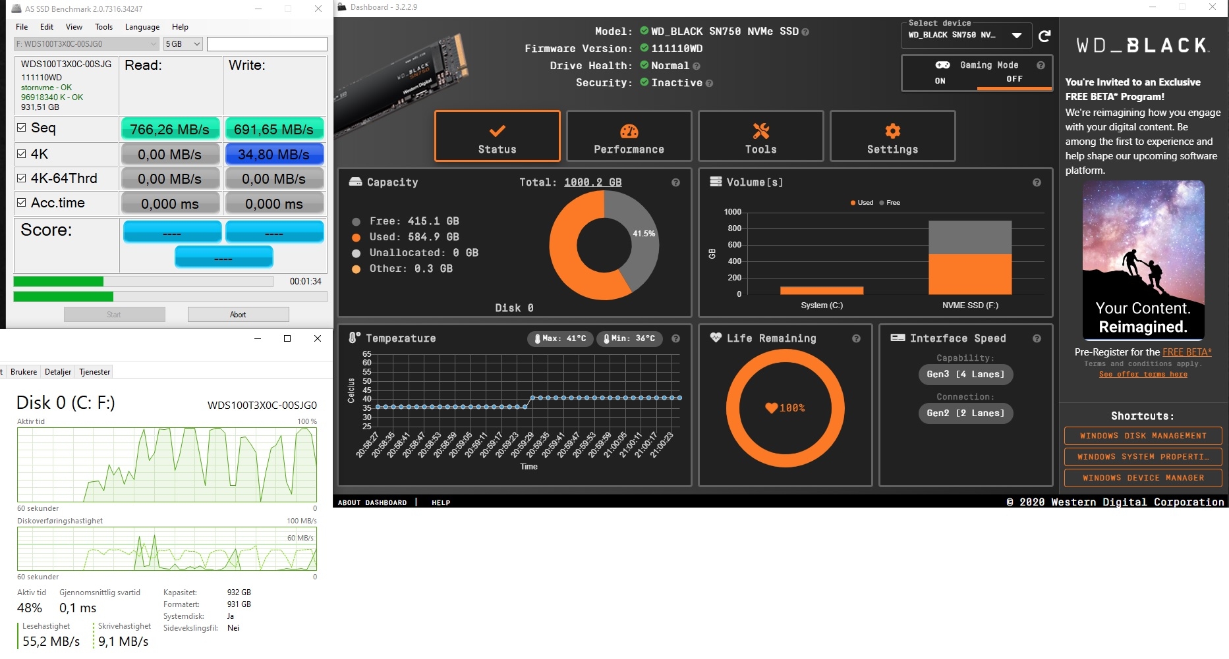Screen dimensions: 1229x659
Task: Open the Settings gear icon
Action: tap(893, 130)
